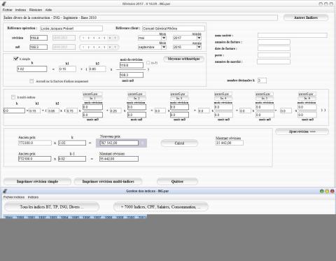Open the Indices menu in the top menu bar

coord(20,10)
